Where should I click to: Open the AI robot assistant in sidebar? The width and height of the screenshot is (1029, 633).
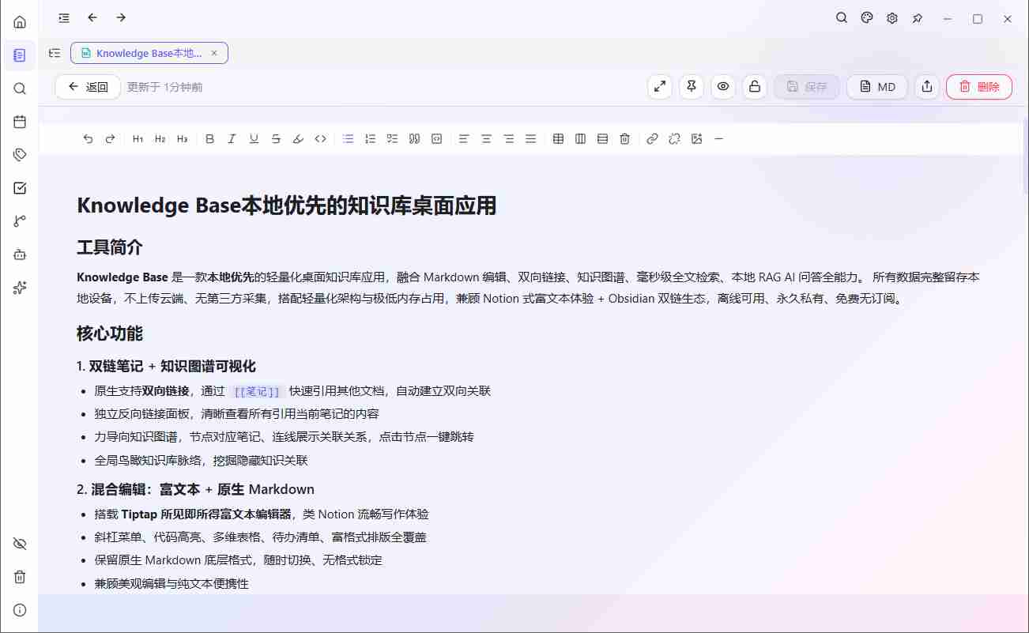(20, 254)
